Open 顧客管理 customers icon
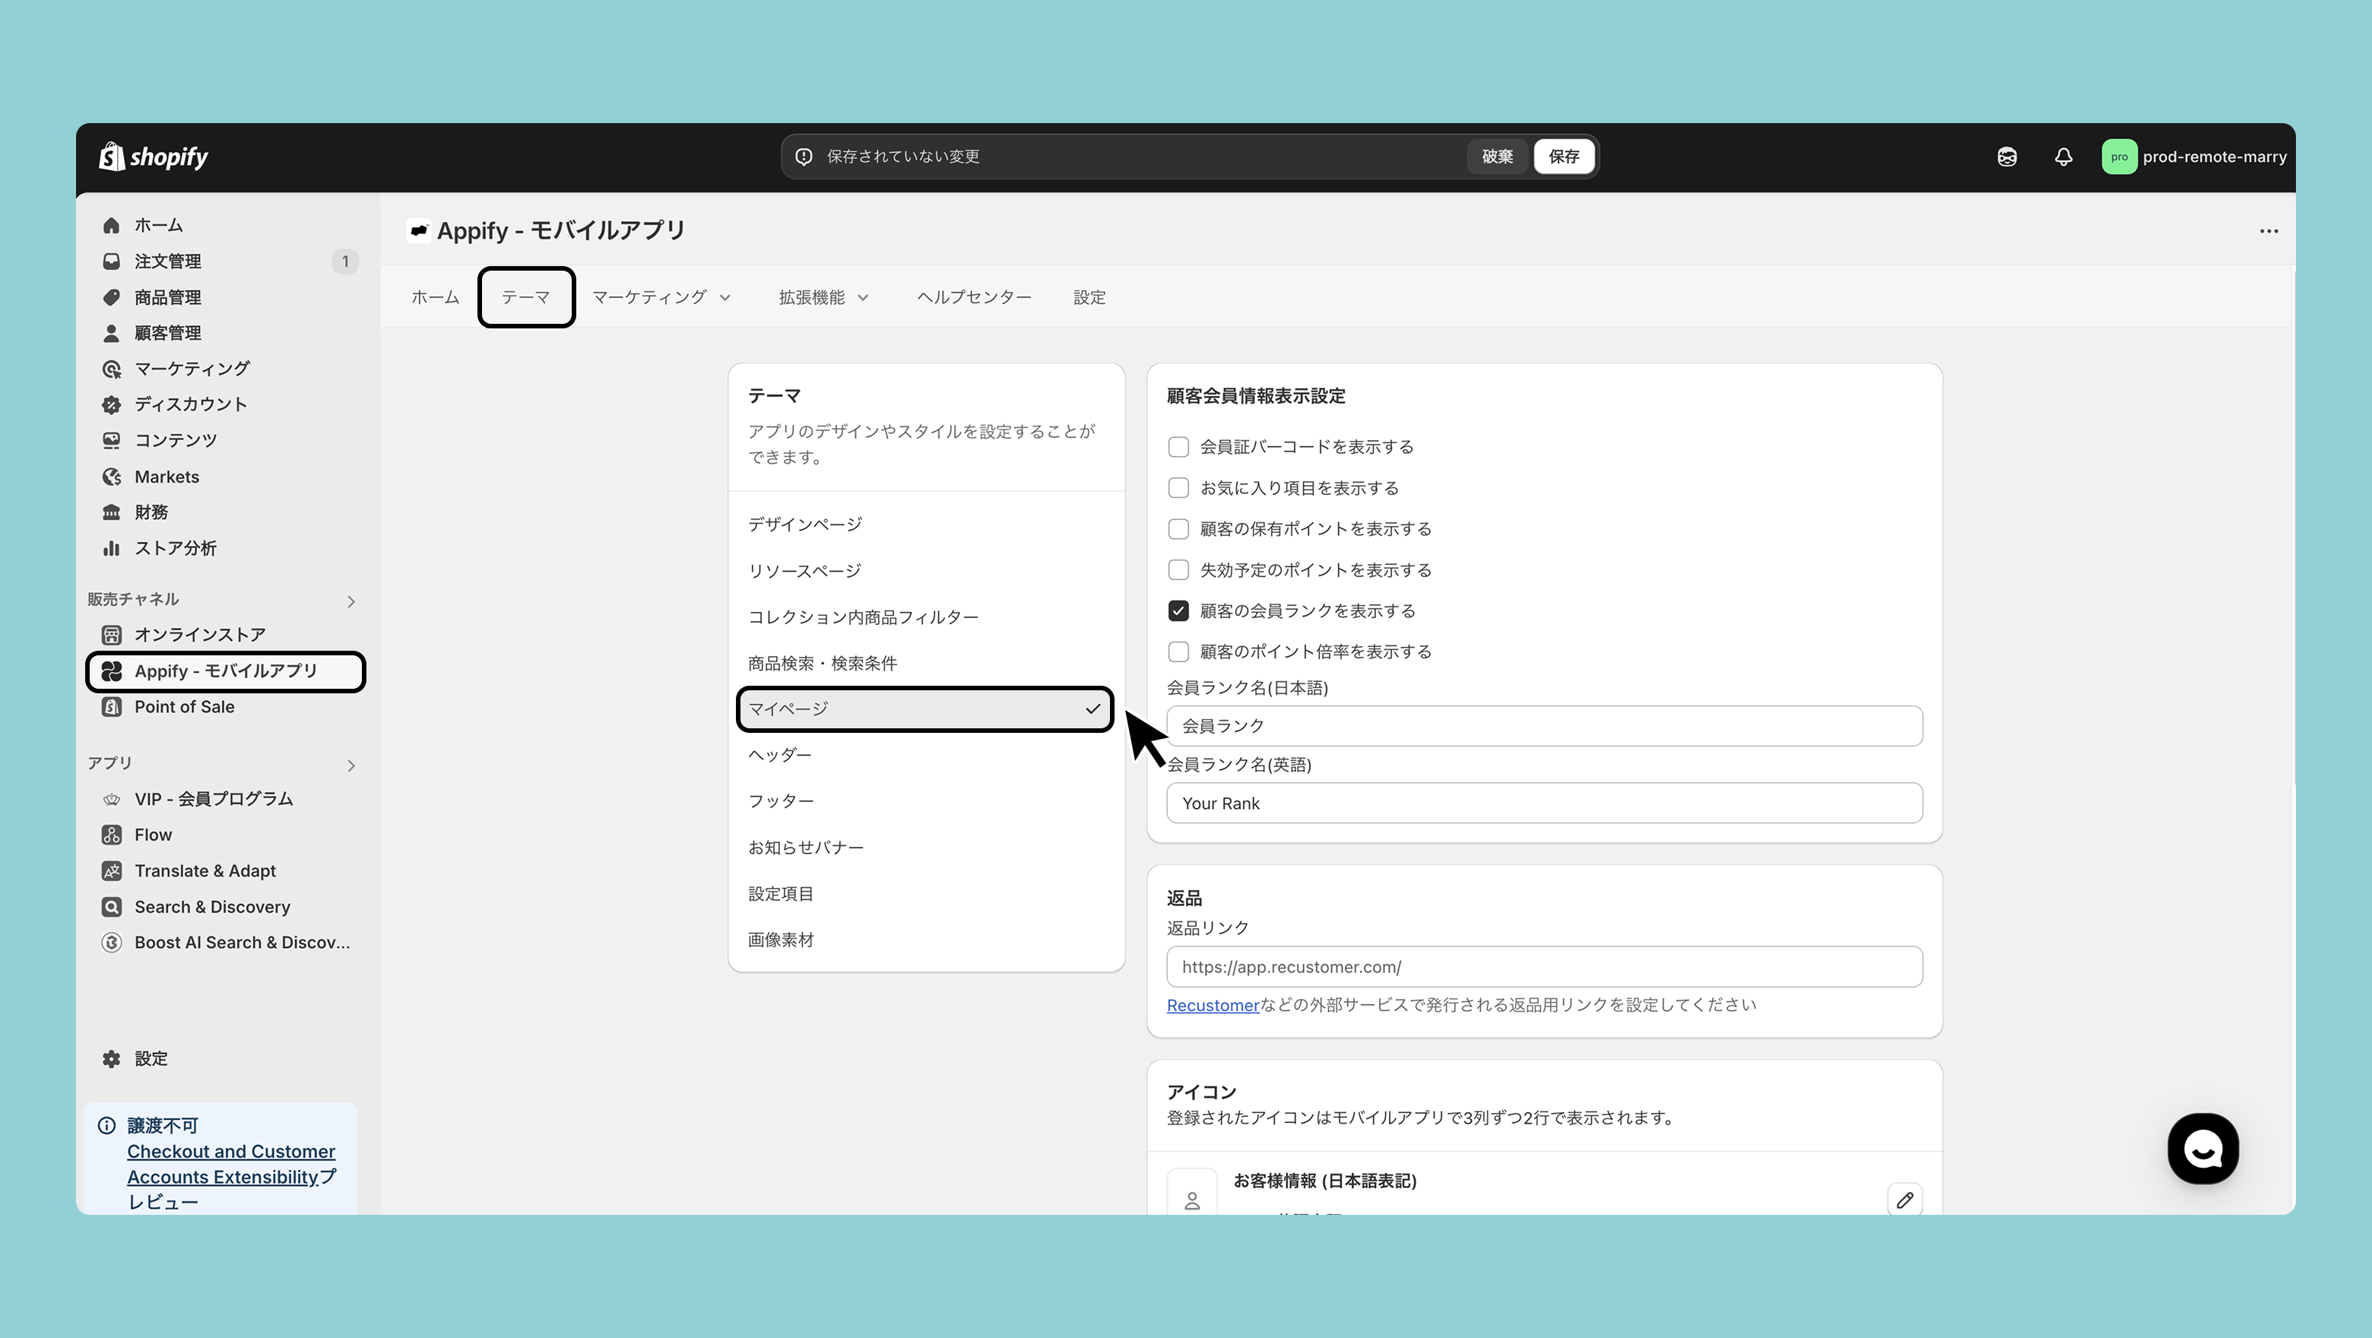The height and width of the screenshot is (1338, 2372). coord(112,332)
